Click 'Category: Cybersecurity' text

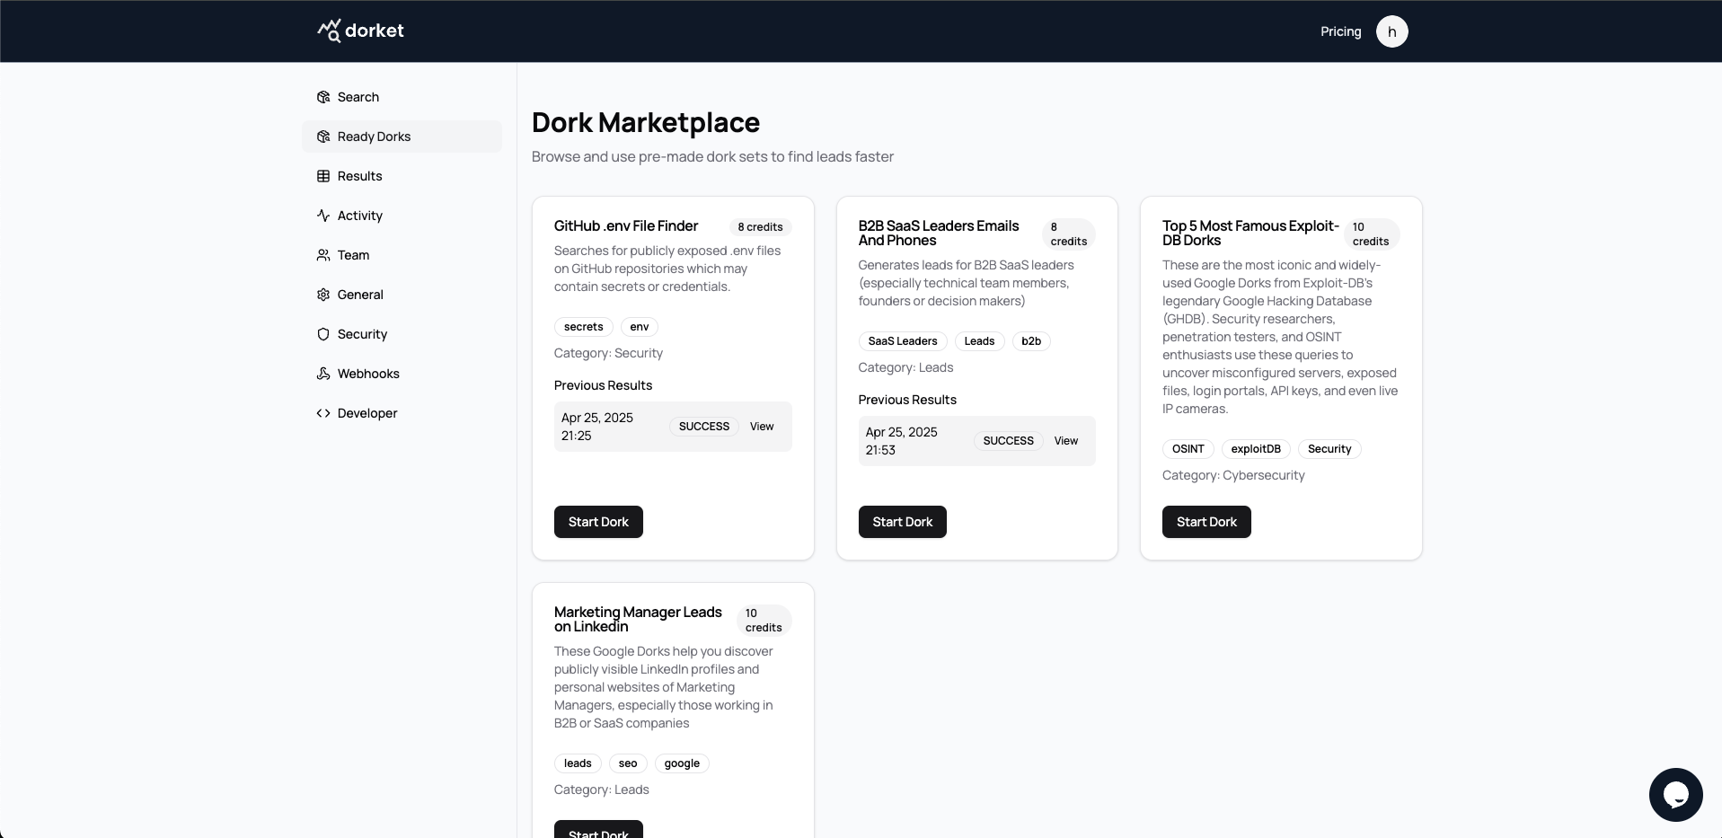coord(1233,475)
